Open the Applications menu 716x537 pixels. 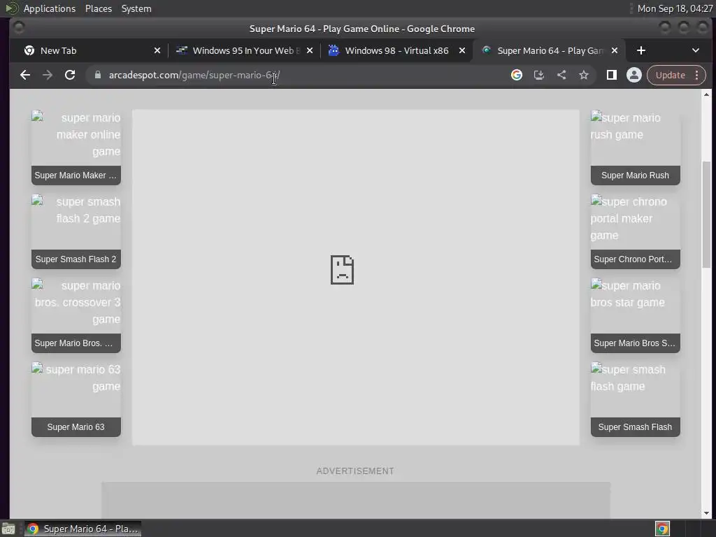coord(50,8)
